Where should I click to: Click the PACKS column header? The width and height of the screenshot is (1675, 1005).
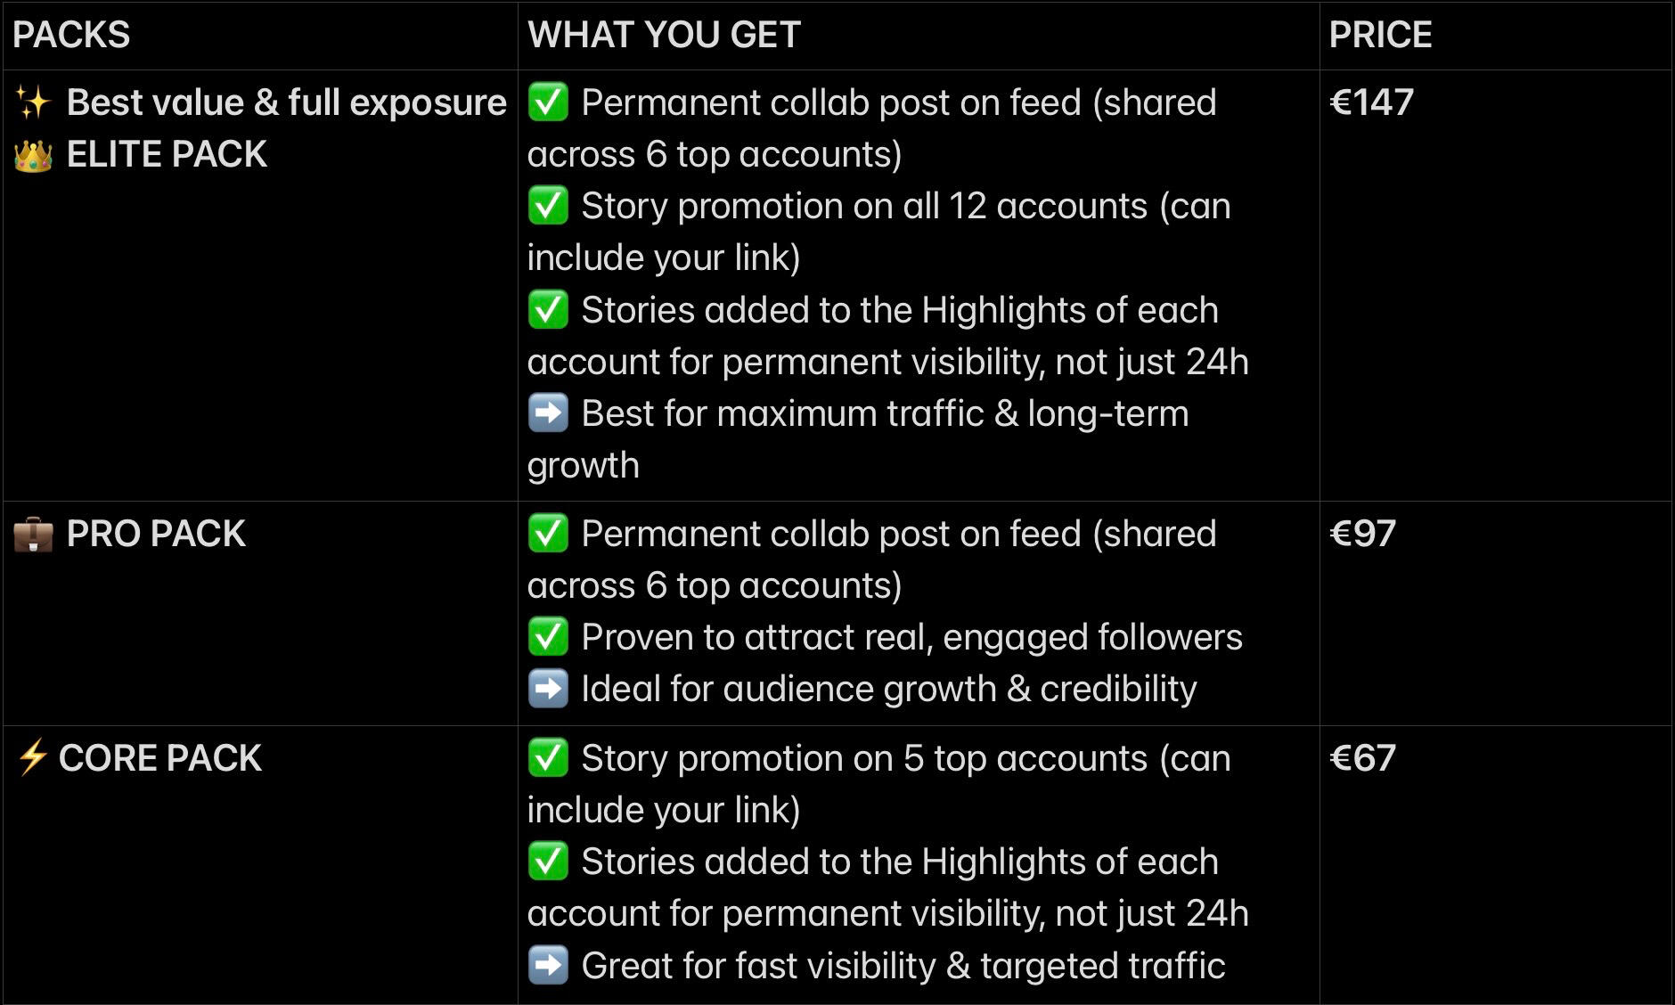[71, 36]
